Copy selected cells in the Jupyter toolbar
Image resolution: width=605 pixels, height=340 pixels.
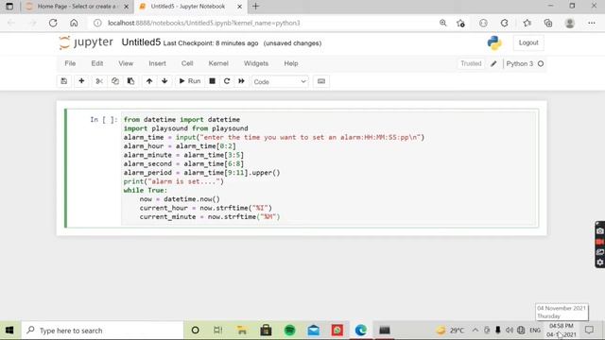115,81
